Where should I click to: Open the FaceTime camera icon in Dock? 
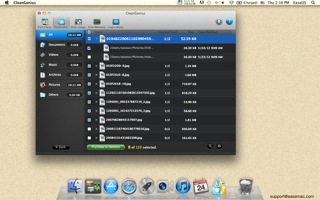point(165,186)
